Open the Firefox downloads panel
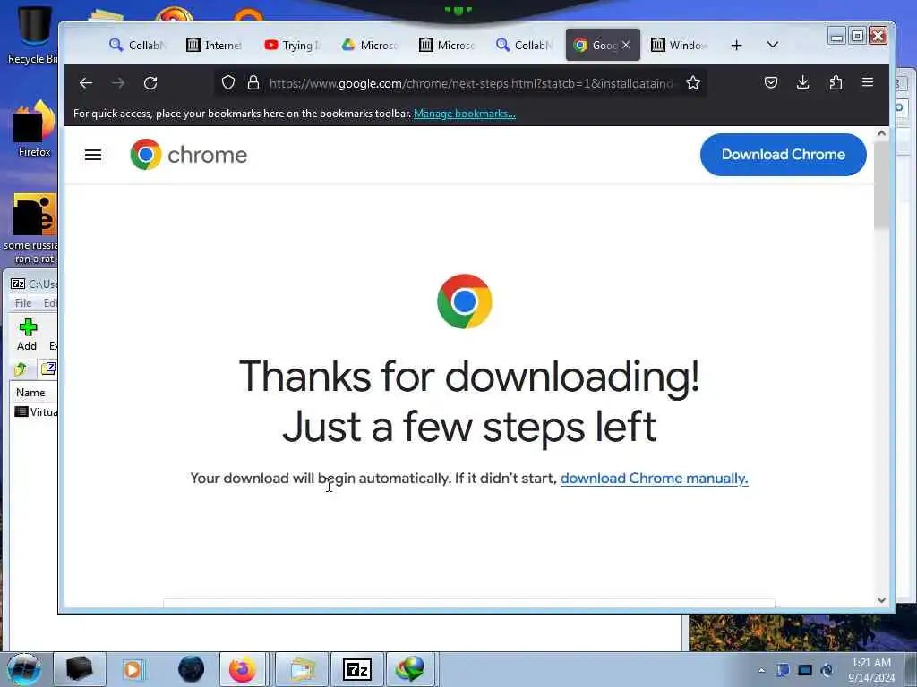Viewport: 917px width, 687px height. 803,83
